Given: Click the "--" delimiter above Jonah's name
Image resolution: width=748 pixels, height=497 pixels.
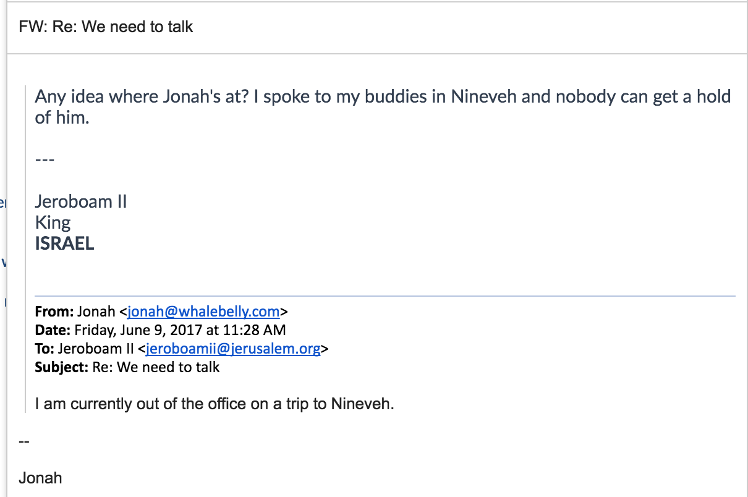Looking at the screenshot, I should pyautogui.click(x=24, y=441).
